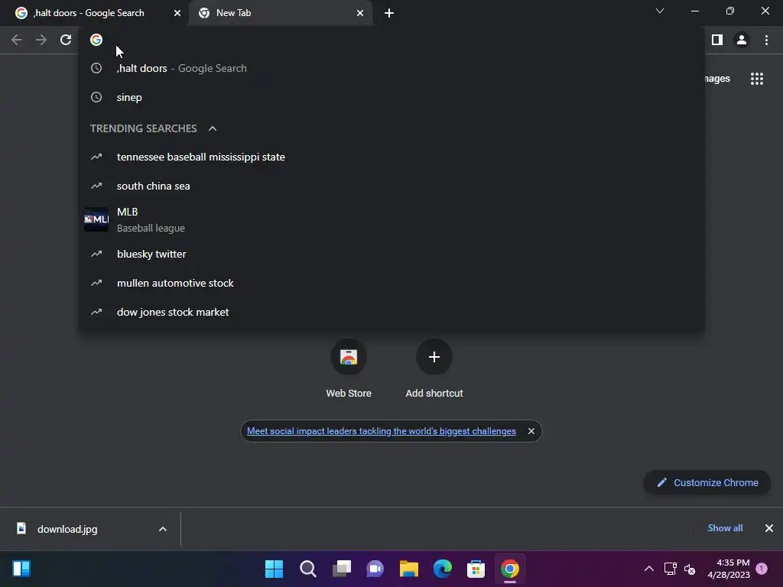Viewport: 783px width, 587px height.
Task: Open File Explorer from the taskbar
Action: 409,569
